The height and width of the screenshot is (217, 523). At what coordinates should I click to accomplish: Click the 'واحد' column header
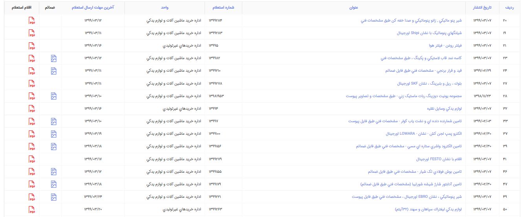pyautogui.click(x=165, y=8)
